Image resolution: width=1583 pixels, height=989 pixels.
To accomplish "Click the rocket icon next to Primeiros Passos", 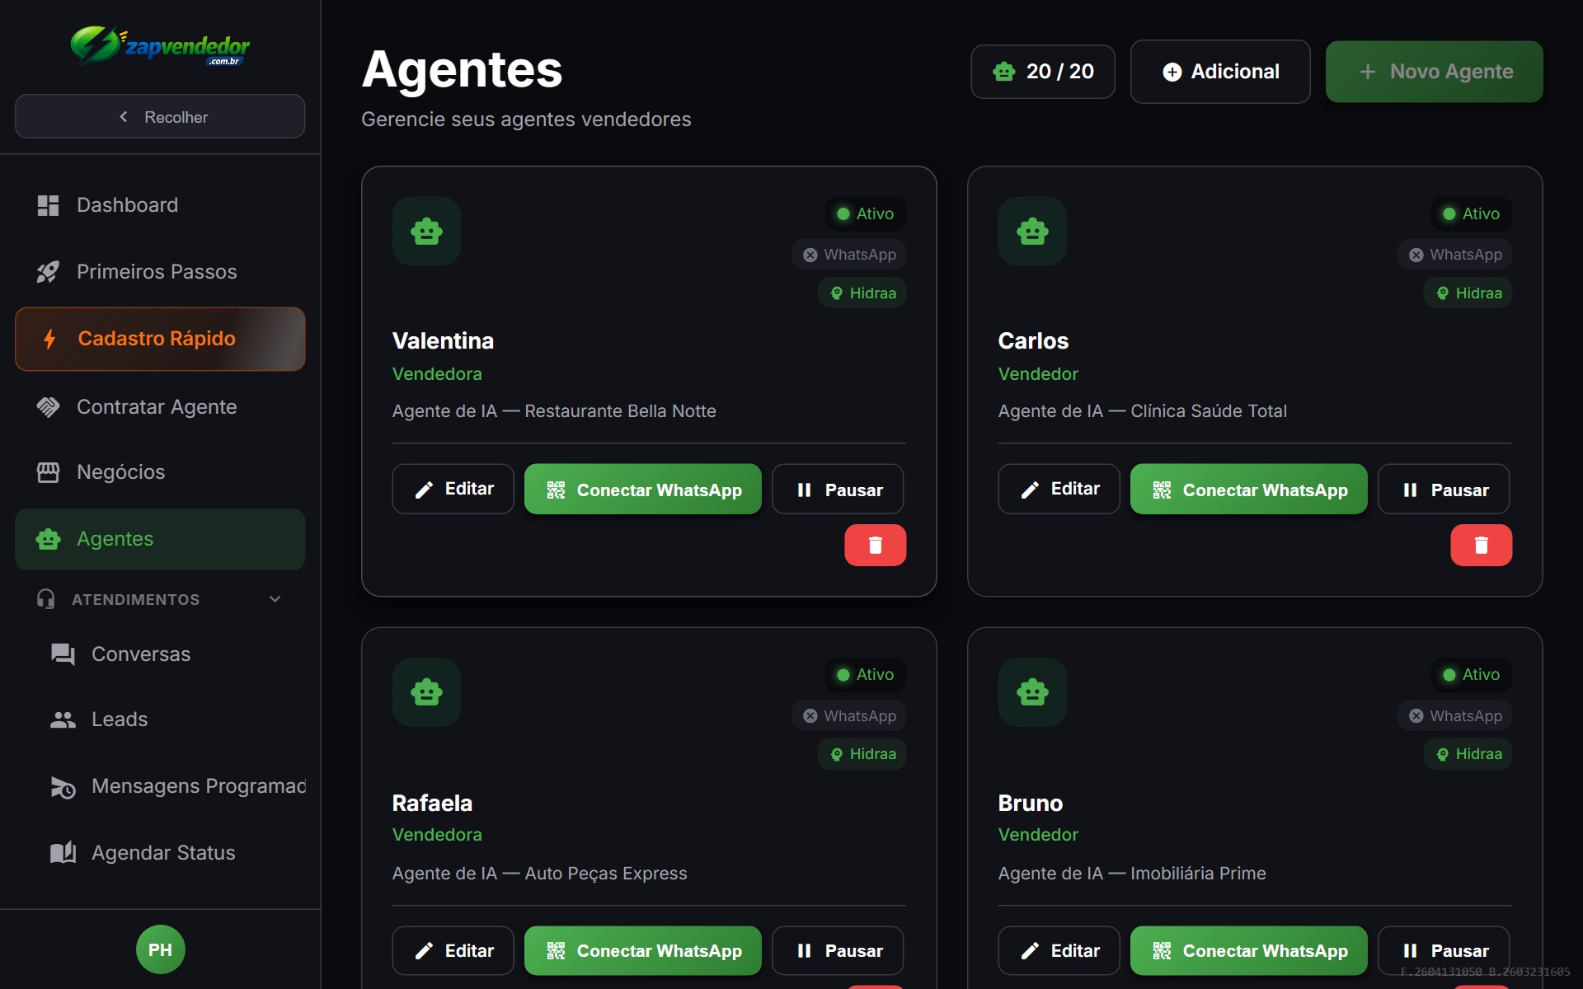I will tap(48, 271).
